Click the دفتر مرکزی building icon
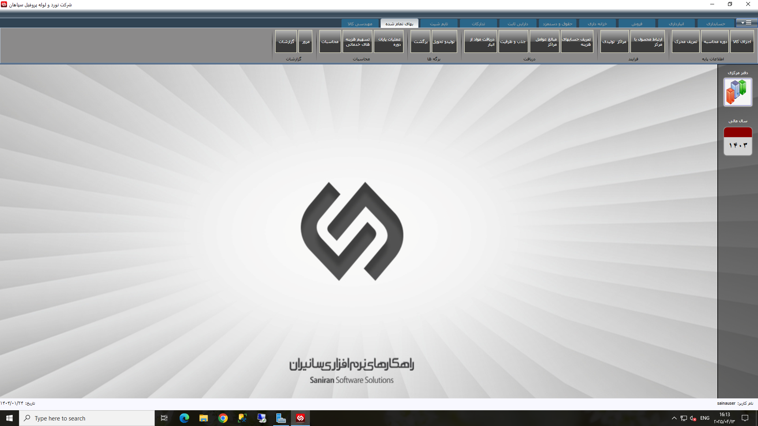This screenshot has width=758, height=426. [x=737, y=92]
